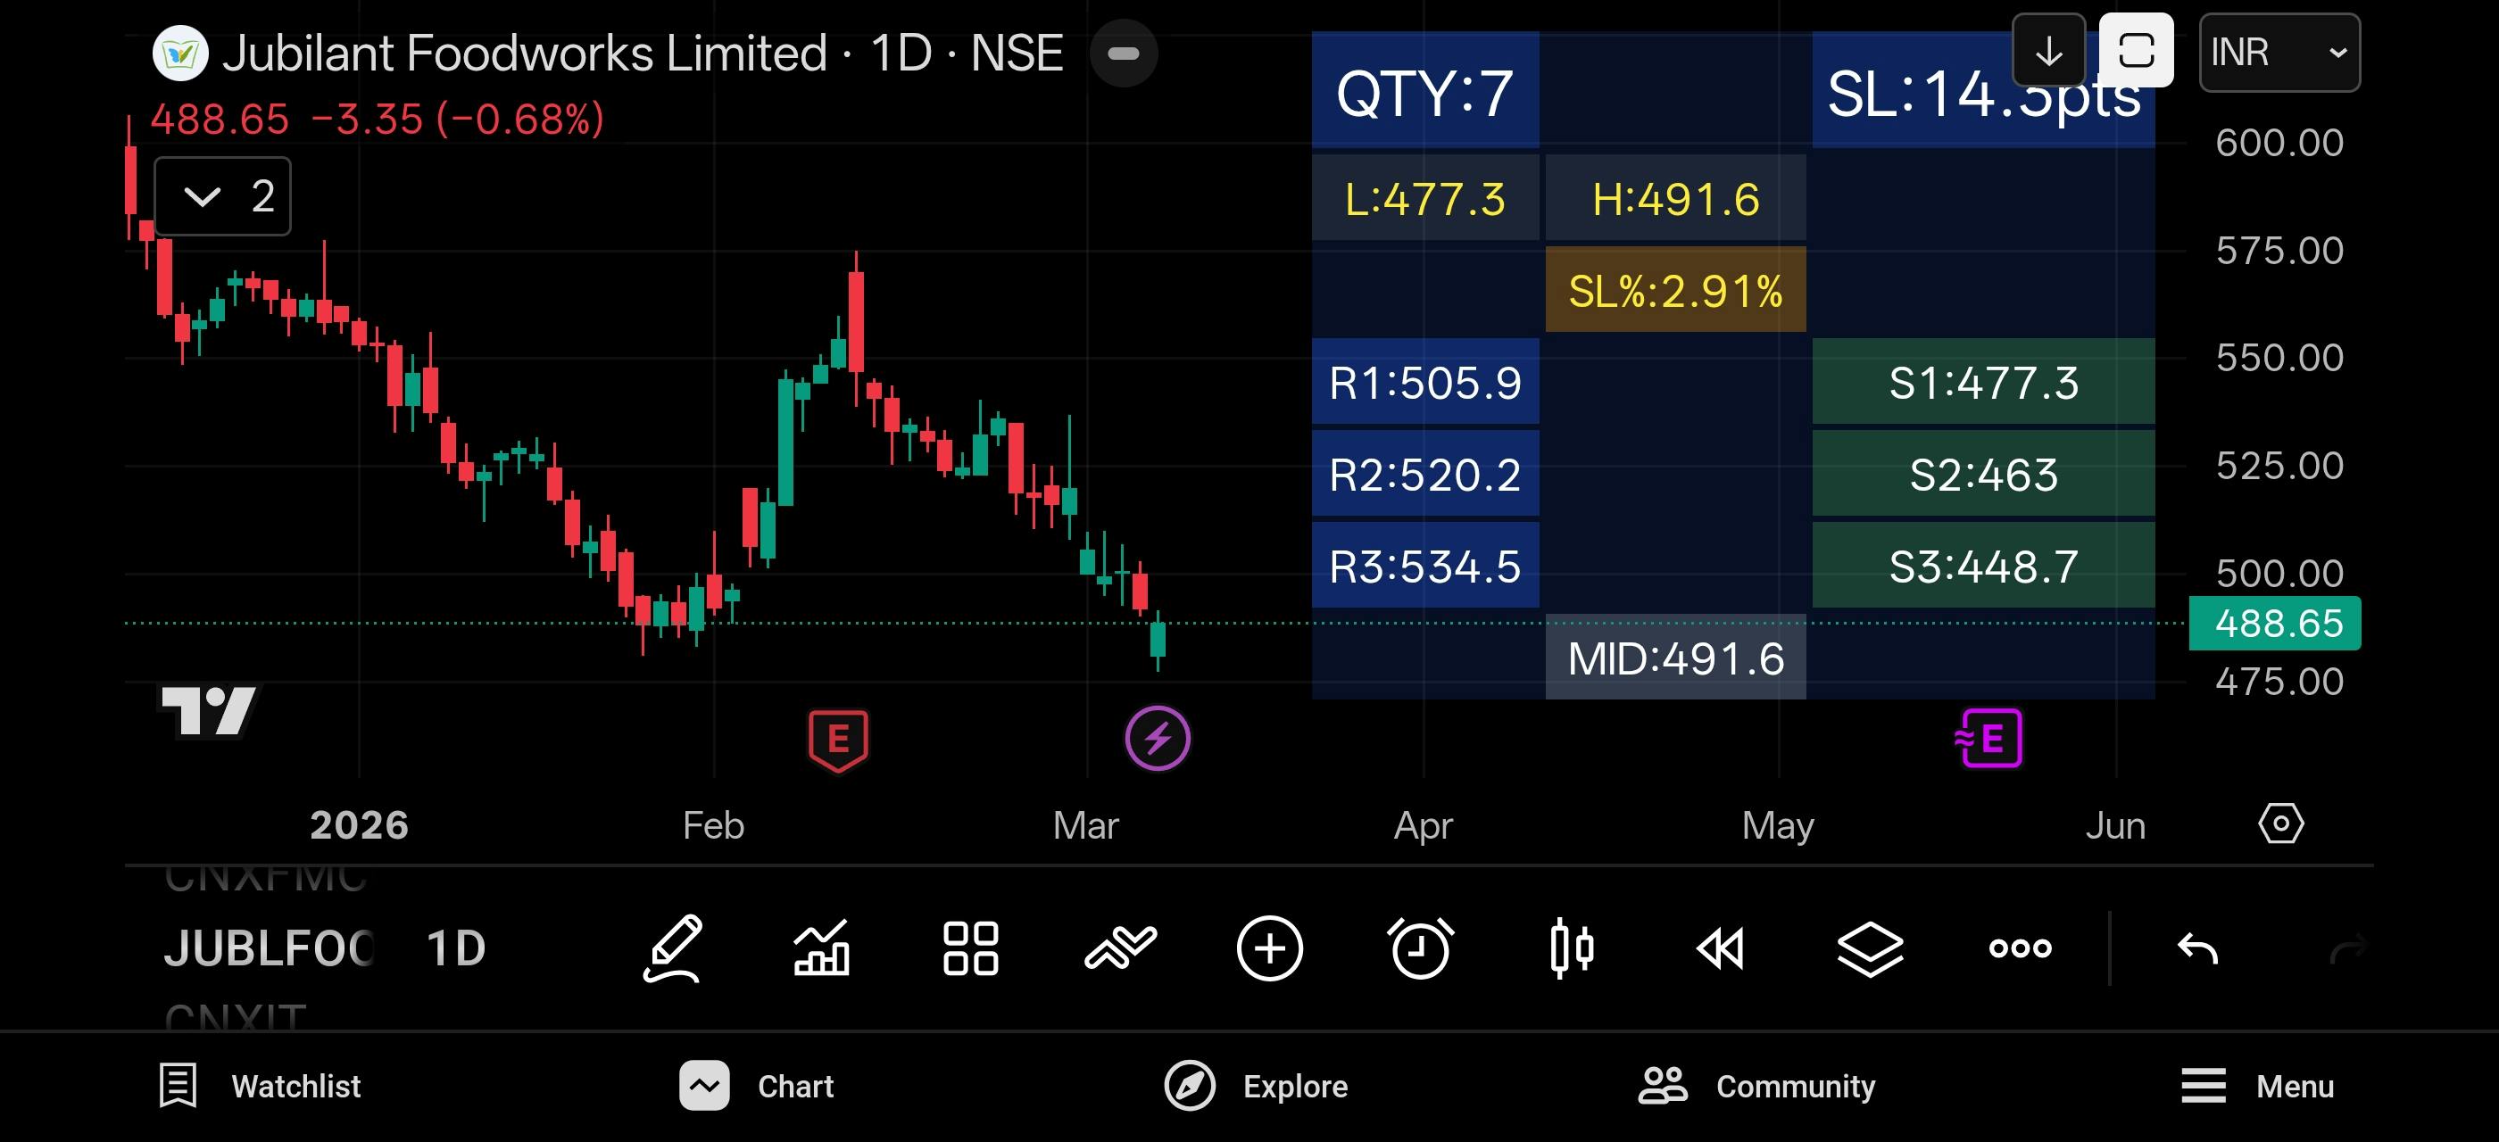Tap the add symbol plus icon
The height and width of the screenshot is (1142, 2499).
(x=1270, y=948)
